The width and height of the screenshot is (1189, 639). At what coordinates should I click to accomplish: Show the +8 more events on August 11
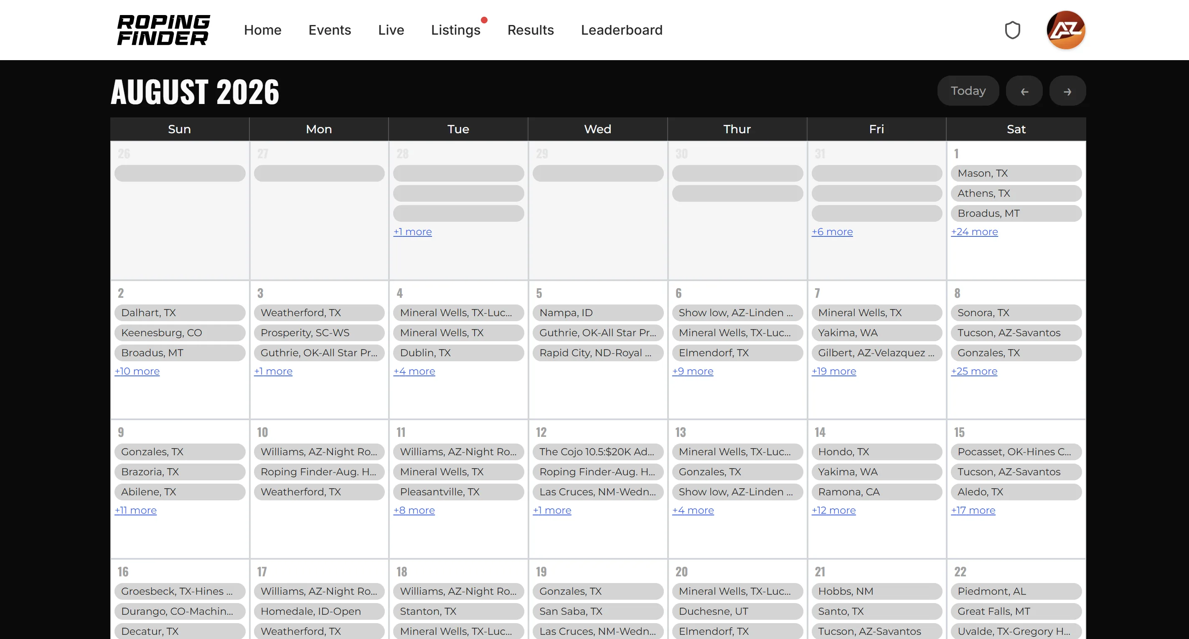414,510
